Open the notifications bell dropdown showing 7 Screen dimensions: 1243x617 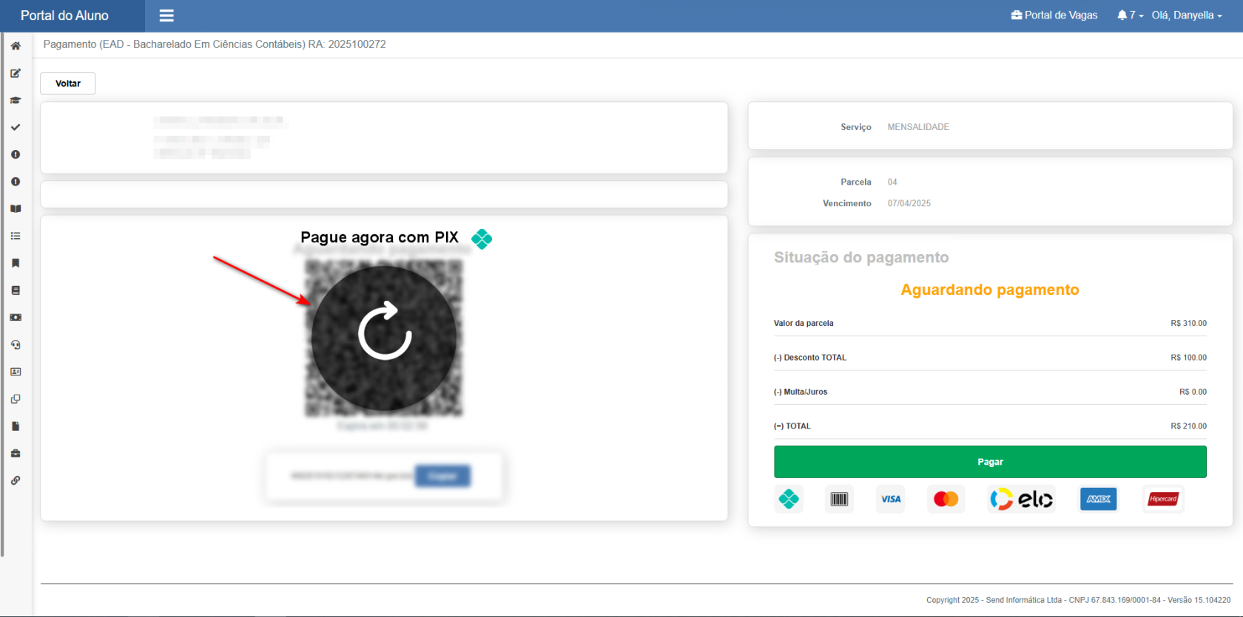coord(1131,15)
